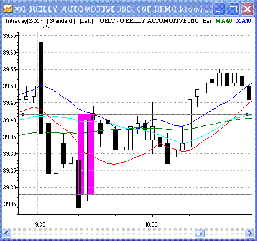Click the Intraday(2-Min) interval label

tap(25, 21)
